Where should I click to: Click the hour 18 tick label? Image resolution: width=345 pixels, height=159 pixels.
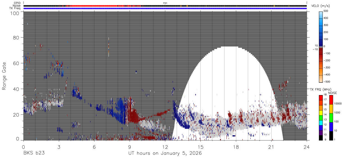pyautogui.click(x=236, y=147)
